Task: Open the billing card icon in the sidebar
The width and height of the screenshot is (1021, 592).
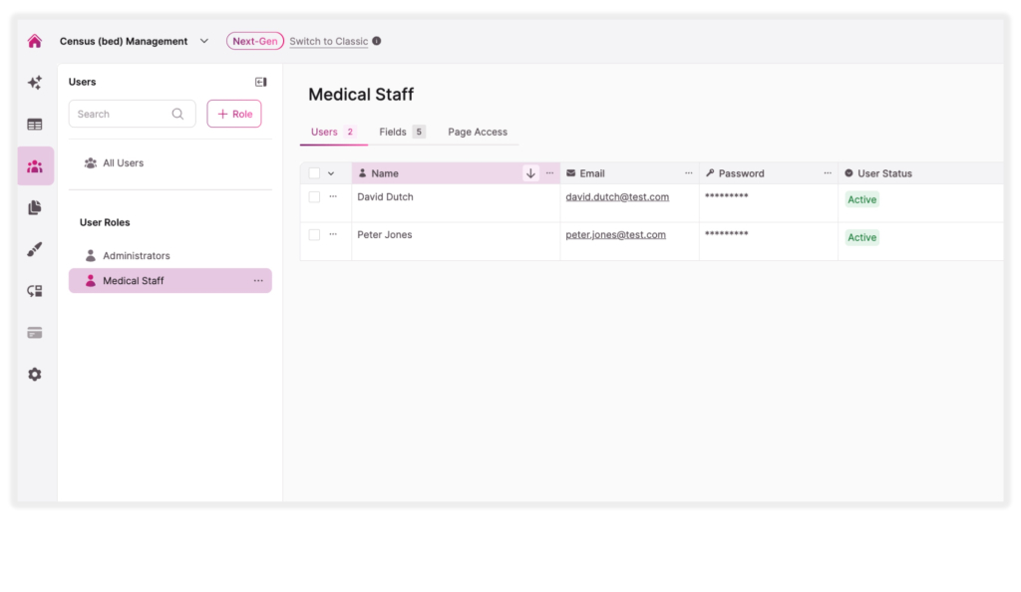Action: 34,332
